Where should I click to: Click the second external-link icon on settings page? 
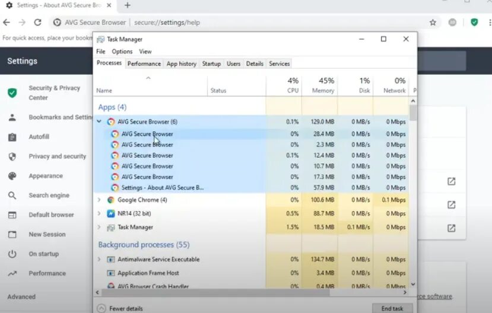tap(451, 205)
